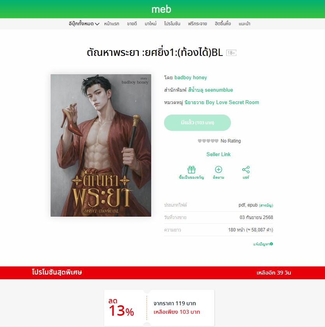Viewport: 325px width, 327px height.
Task: Click the meb logo in header
Action: click(x=161, y=9)
